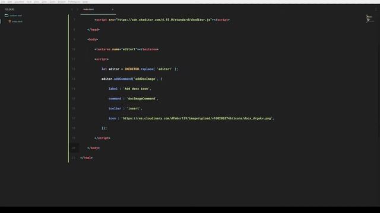Open the File menu
The image size is (380, 213).
click(3, 2)
